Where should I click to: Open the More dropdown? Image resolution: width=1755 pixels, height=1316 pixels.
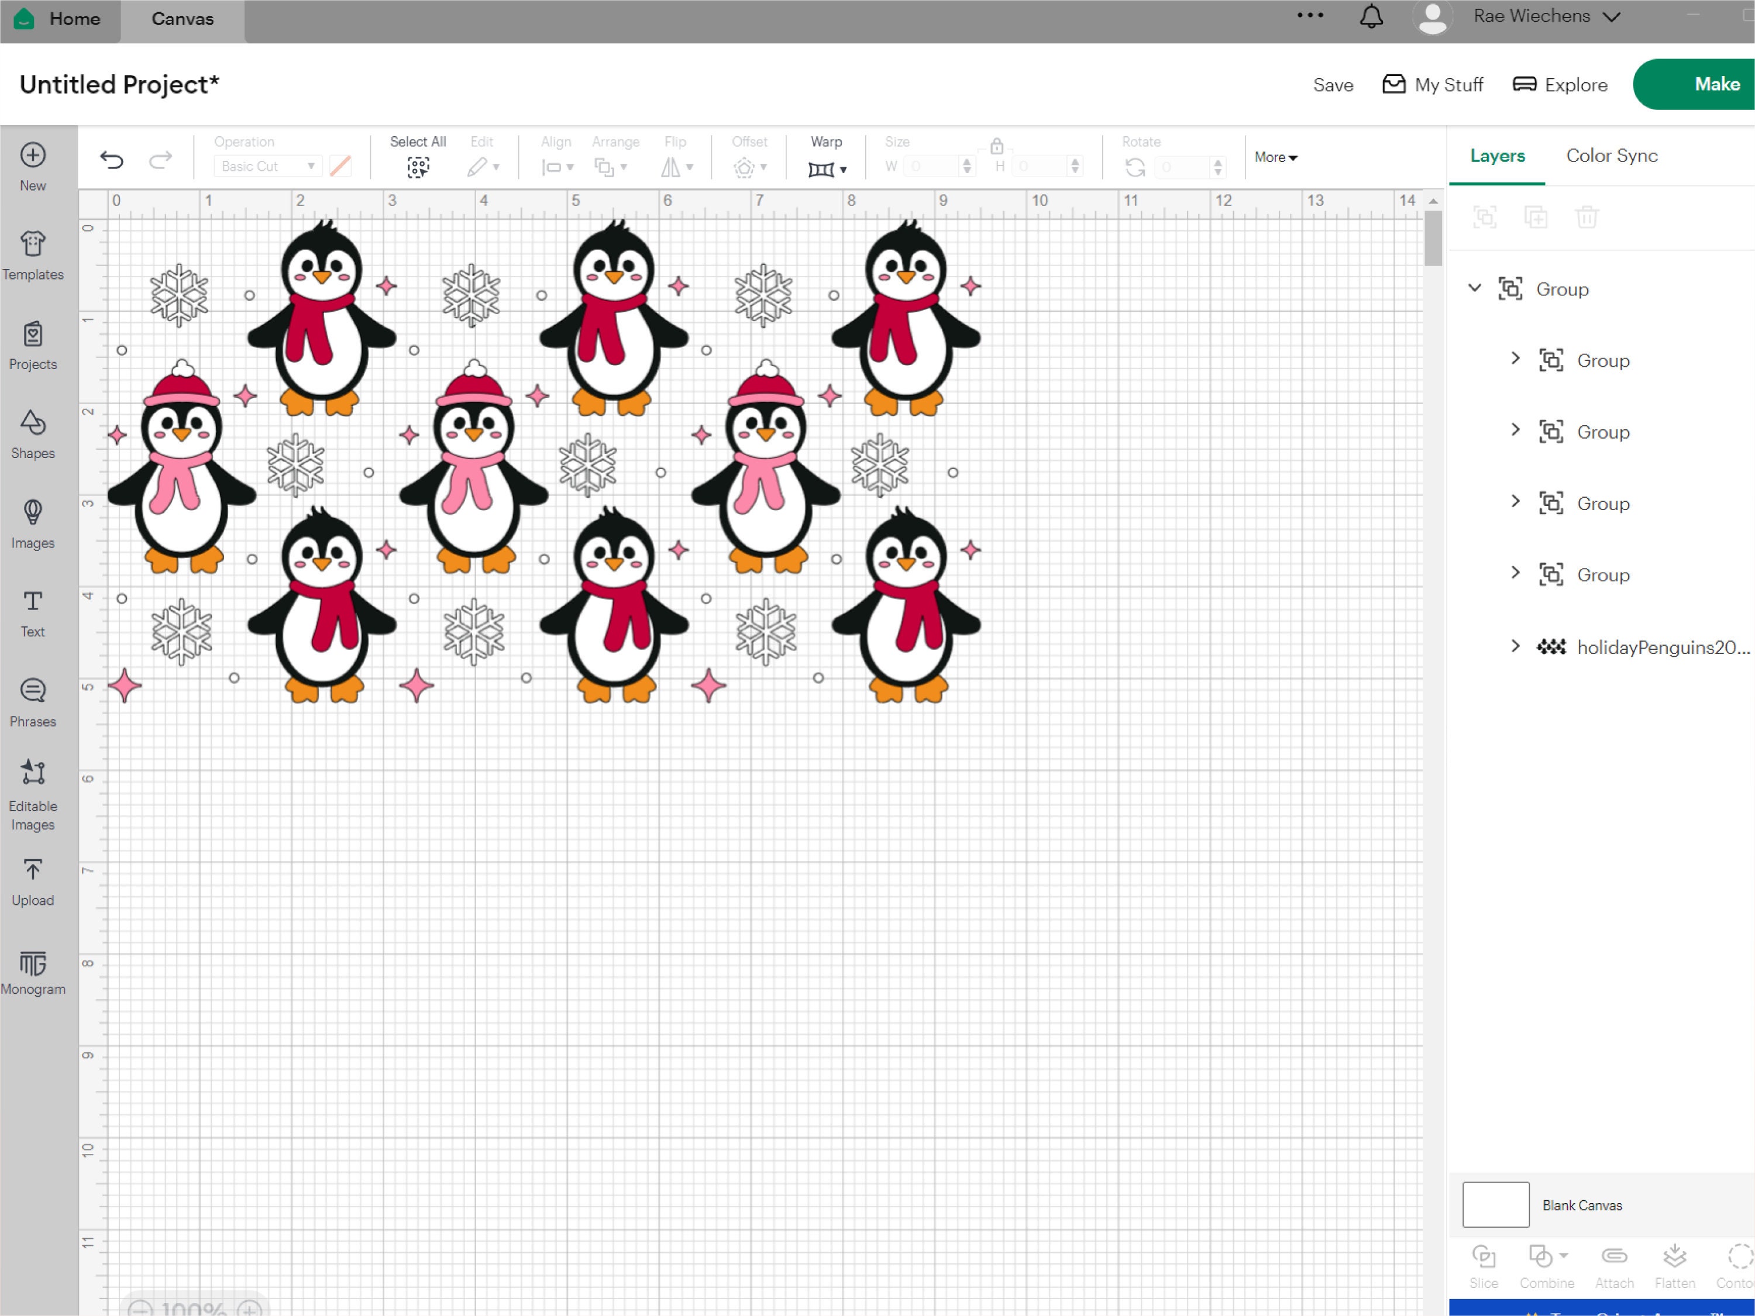(x=1275, y=157)
